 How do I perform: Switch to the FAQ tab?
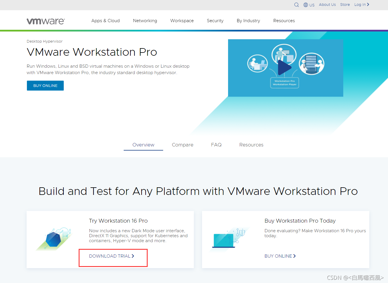click(216, 145)
